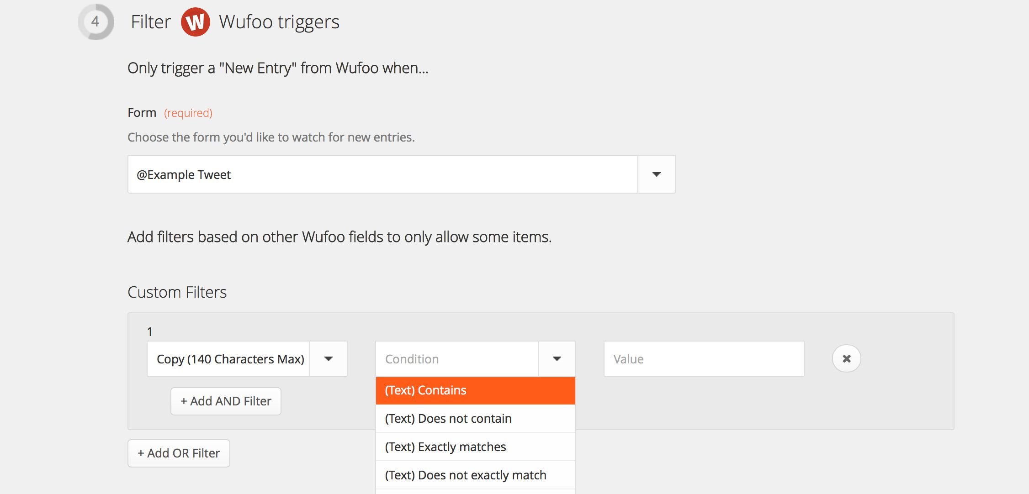Image resolution: width=1029 pixels, height=494 pixels.
Task: Choose the "(Text) Contains" condition
Action: (x=475, y=390)
